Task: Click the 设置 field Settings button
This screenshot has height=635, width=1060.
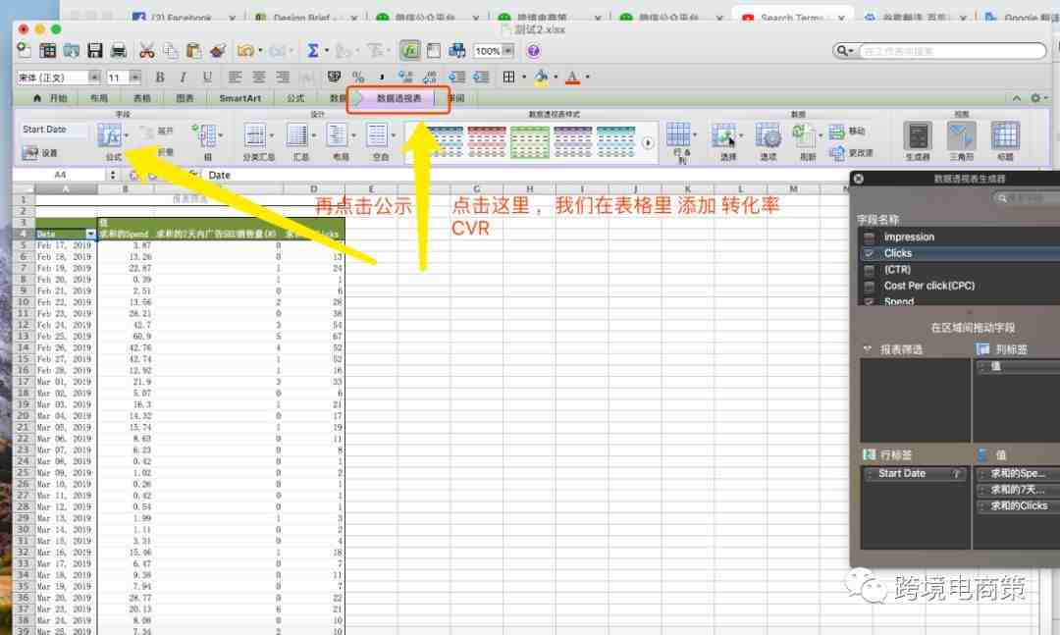Action: (40, 153)
